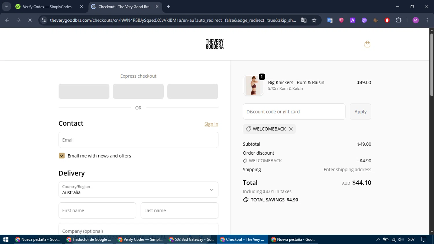
Task: Open the notifications action center icon
Action: (x=424, y=239)
